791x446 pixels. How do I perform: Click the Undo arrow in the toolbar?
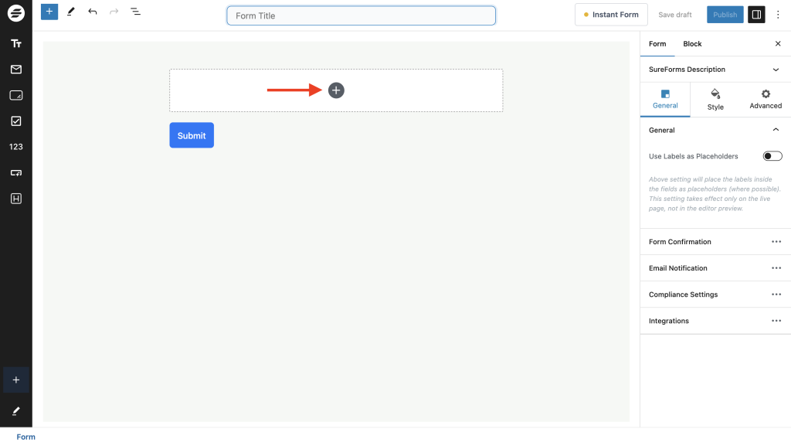click(x=93, y=12)
